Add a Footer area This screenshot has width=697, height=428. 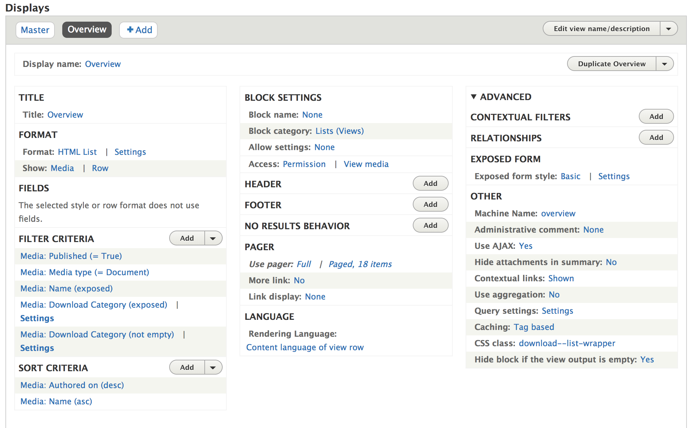pyautogui.click(x=430, y=205)
